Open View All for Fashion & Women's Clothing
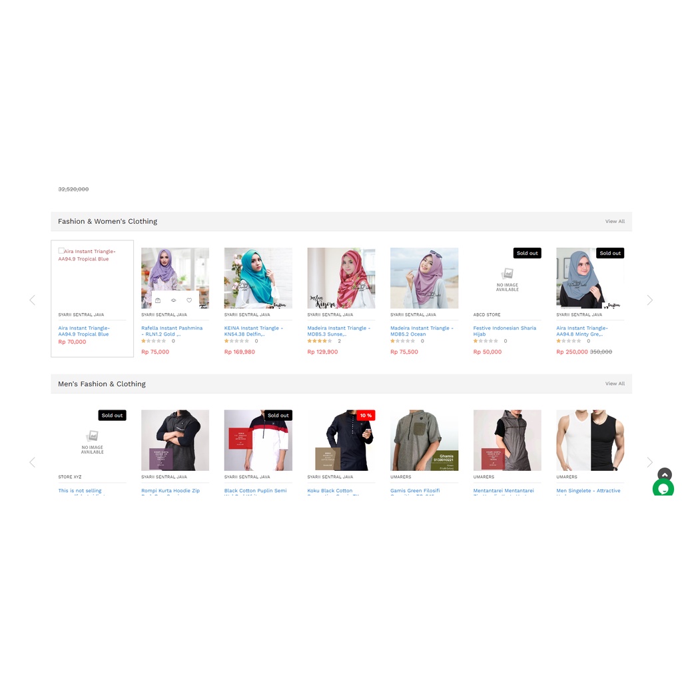The height and width of the screenshot is (682, 682). pyautogui.click(x=615, y=221)
